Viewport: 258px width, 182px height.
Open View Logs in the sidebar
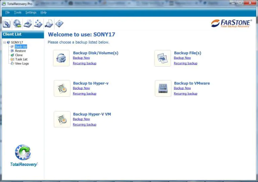tap(22, 64)
